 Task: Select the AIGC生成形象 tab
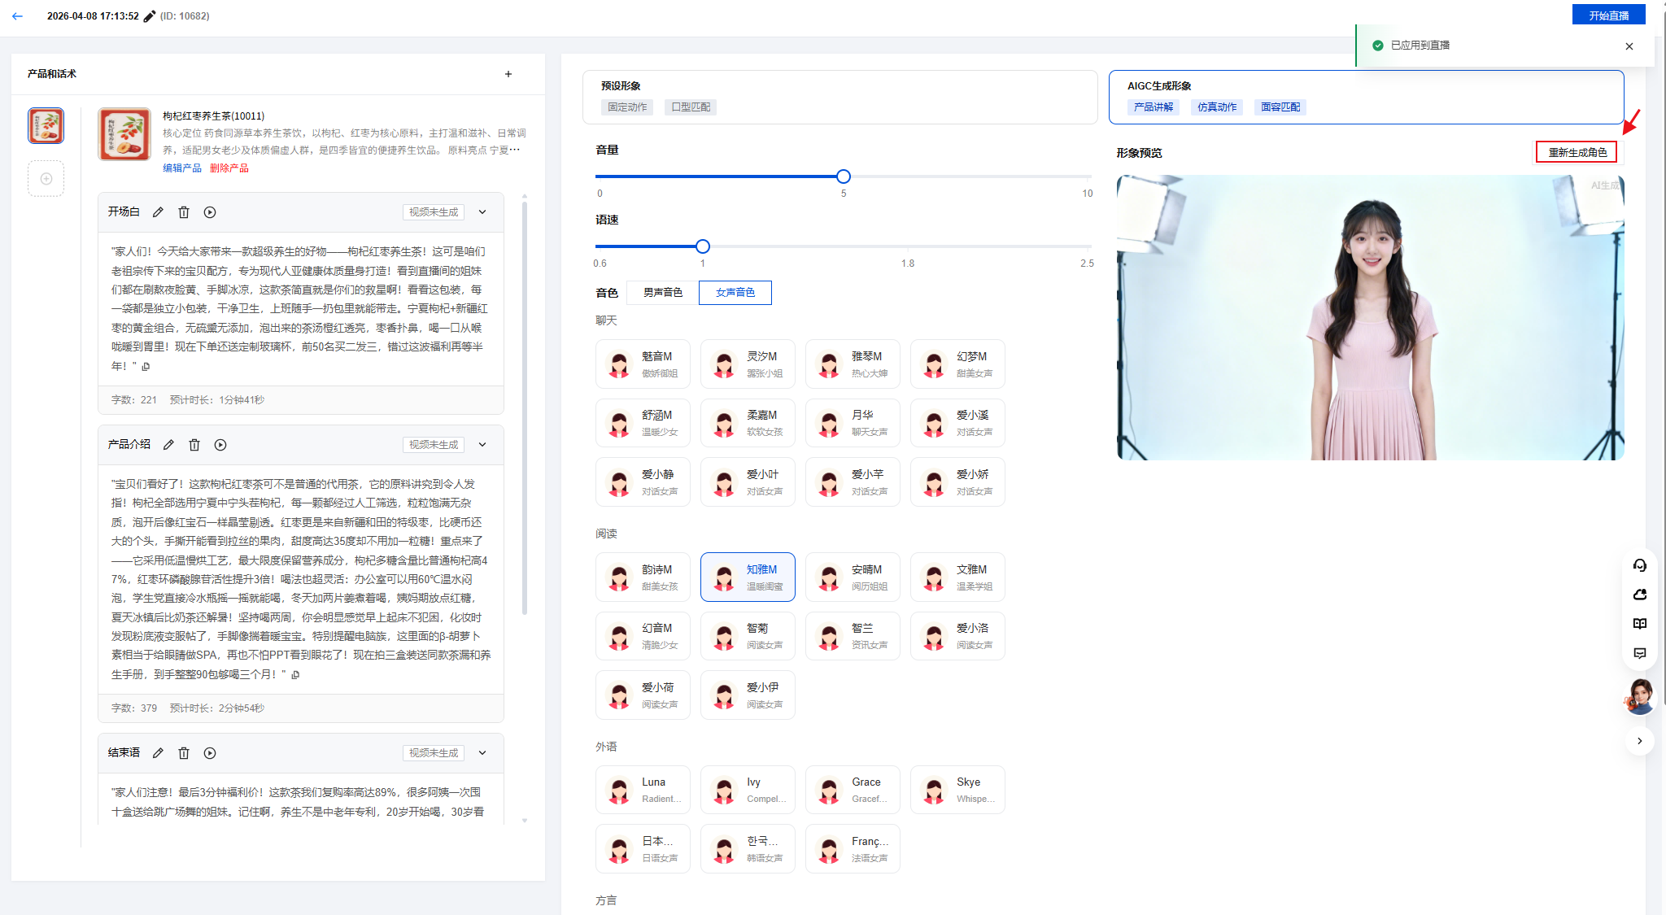[1365, 97]
